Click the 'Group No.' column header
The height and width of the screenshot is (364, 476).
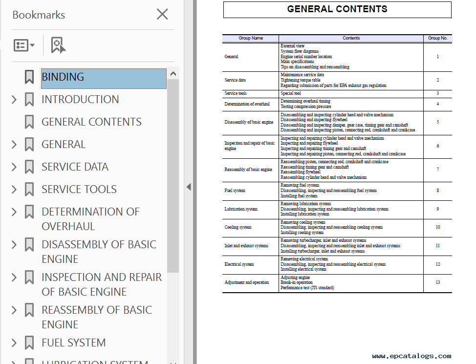438,38
